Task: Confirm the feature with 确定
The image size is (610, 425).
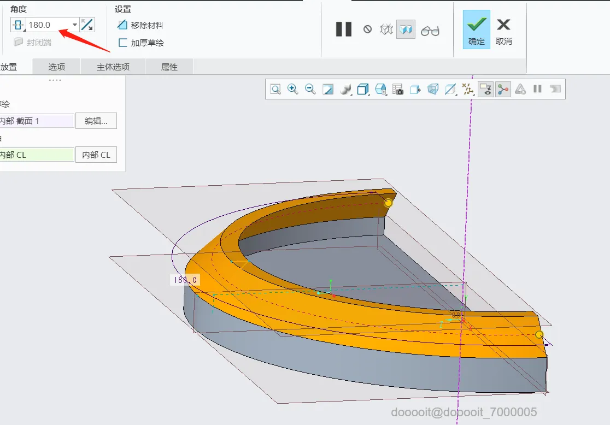Action: [477, 30]
